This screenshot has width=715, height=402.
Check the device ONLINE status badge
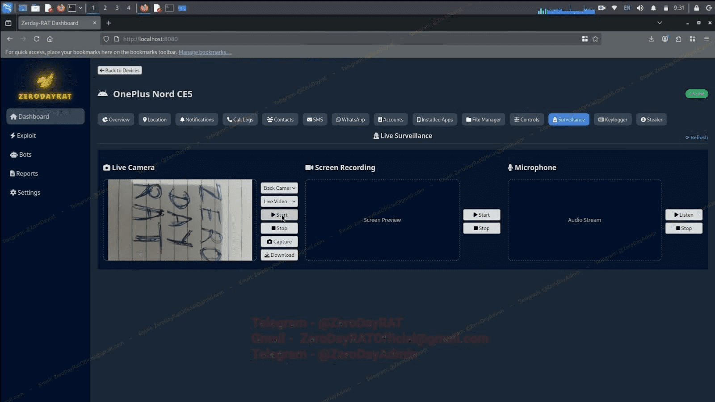coord(696,94)
